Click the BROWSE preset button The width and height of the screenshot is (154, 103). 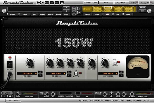tap(13, 14)
